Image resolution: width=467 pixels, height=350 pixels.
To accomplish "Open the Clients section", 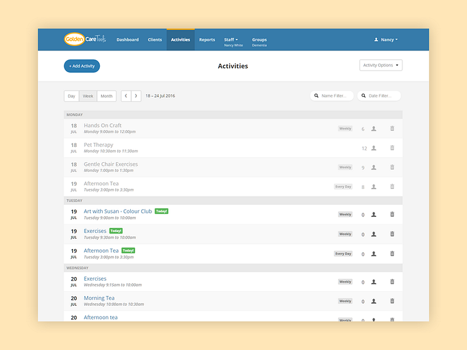I will pyautogui.click(x=155, y=39).
